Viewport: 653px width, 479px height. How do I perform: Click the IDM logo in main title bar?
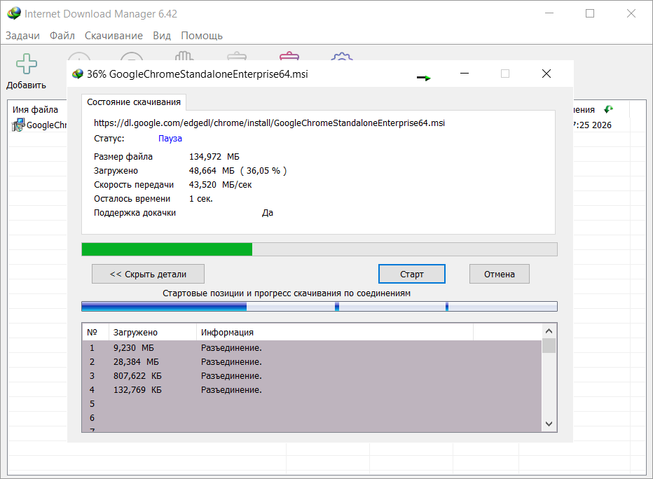pos(14,13)
